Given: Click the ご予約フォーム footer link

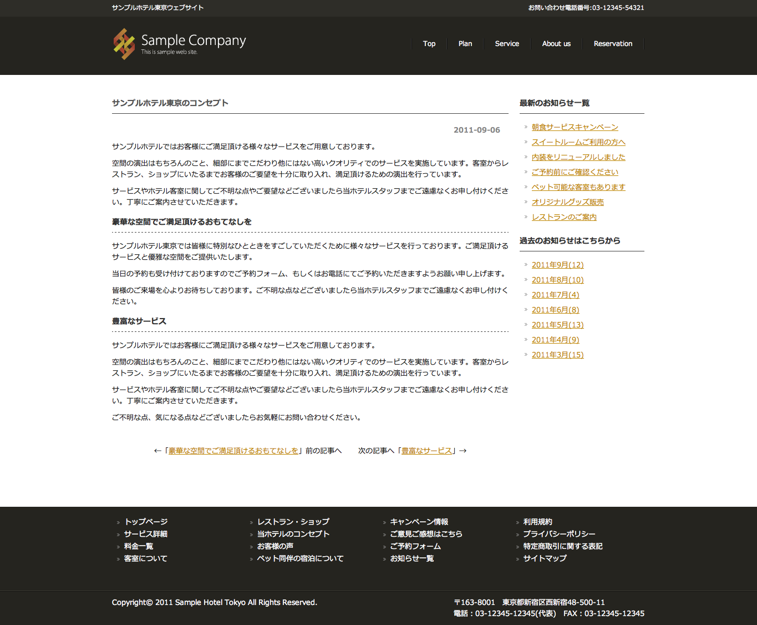Looking at the screenshot, I should point(415,546).
